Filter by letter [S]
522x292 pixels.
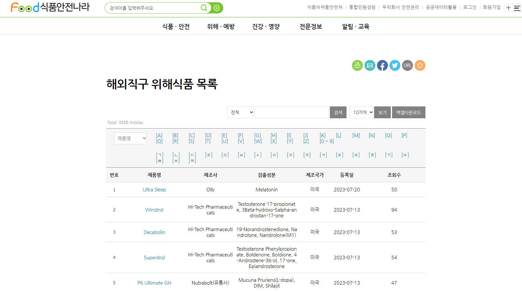point(191,141)
